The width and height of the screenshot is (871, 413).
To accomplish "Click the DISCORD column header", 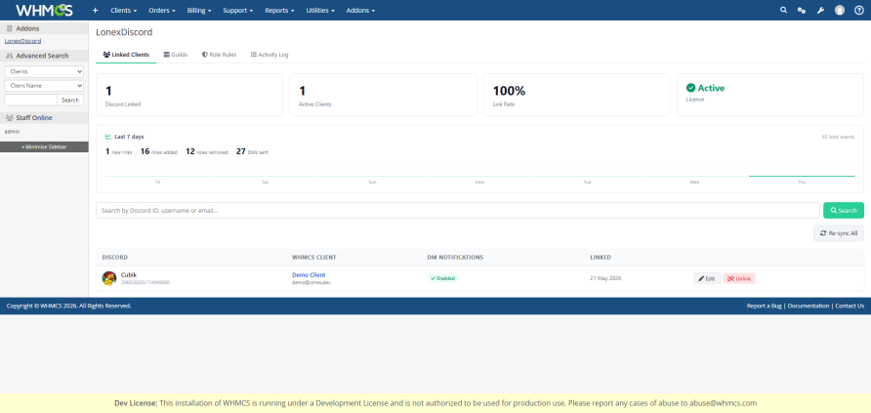I will point(115,258).
